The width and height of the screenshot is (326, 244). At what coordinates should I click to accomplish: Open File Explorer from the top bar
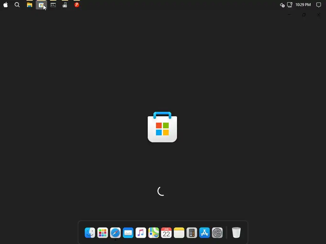point(30,5)
